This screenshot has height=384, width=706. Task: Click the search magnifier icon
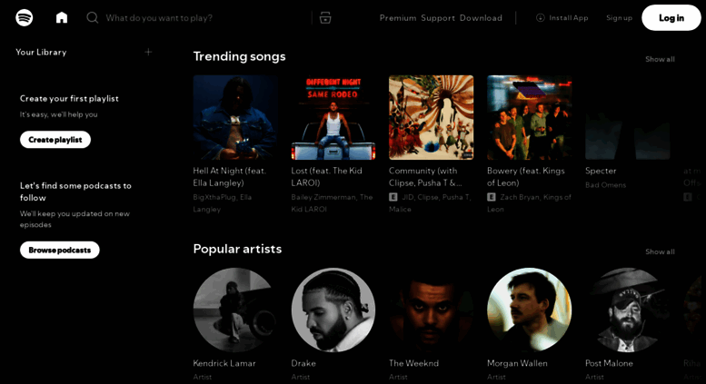93,17
